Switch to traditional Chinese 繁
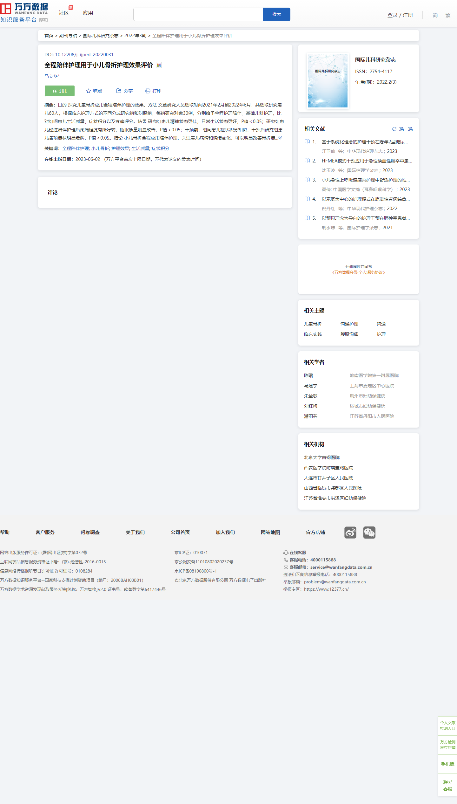The image size is (457, 804). point(448,15)
